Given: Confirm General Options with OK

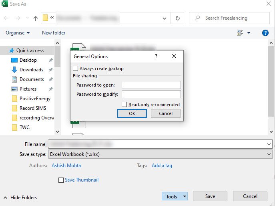Looking at the screenshot, I should pyautogui.click(x=132, y=113).
